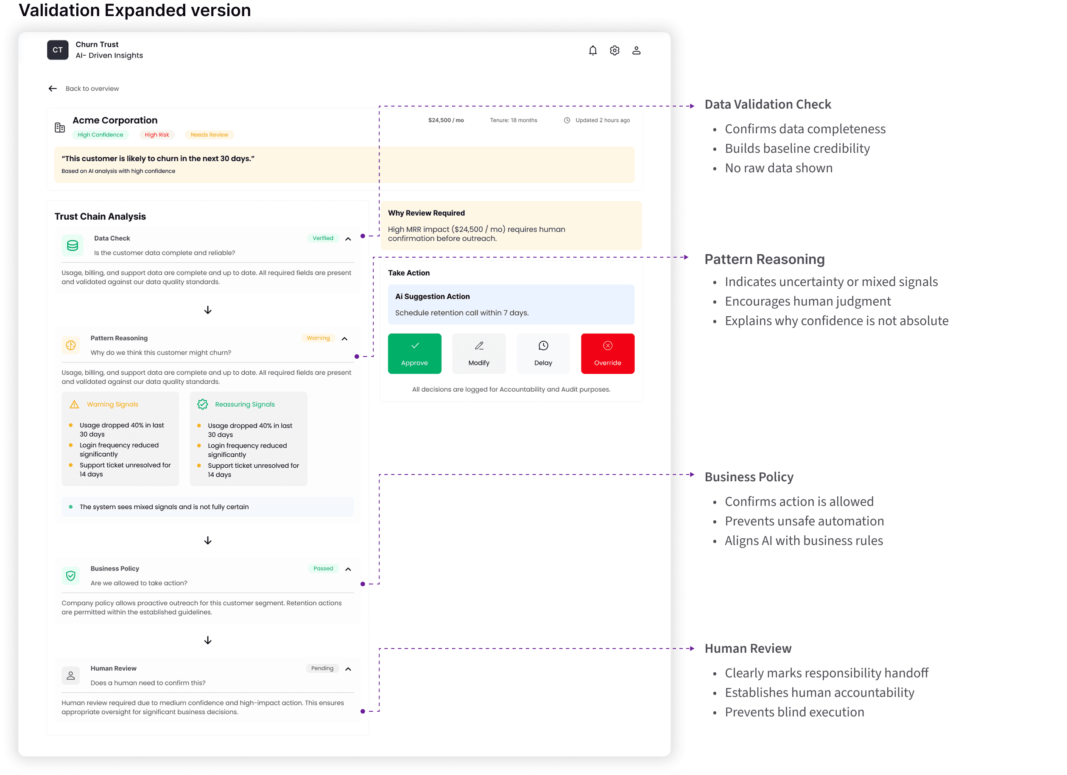This screenshot has width=1067, height=775.
Task: Open settings via gear icon
Action: pyautogui.click(x=615, y=51)
